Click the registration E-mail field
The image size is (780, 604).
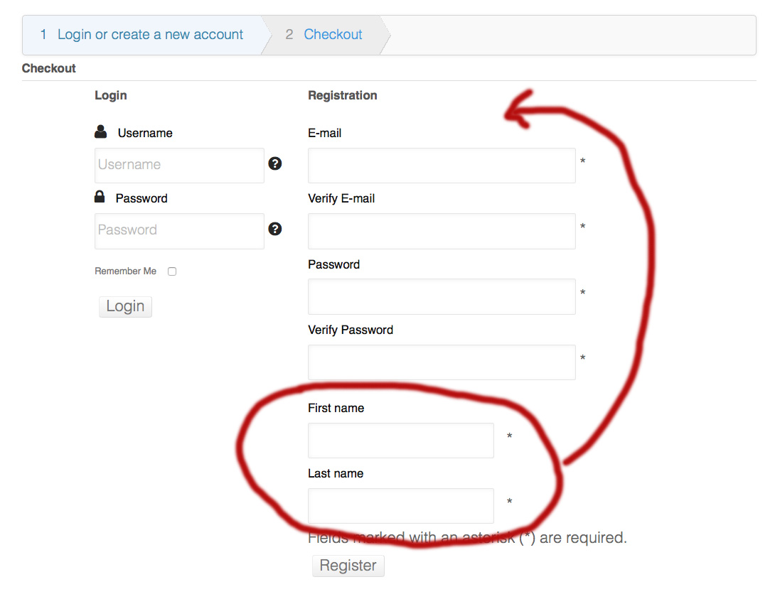441,166
